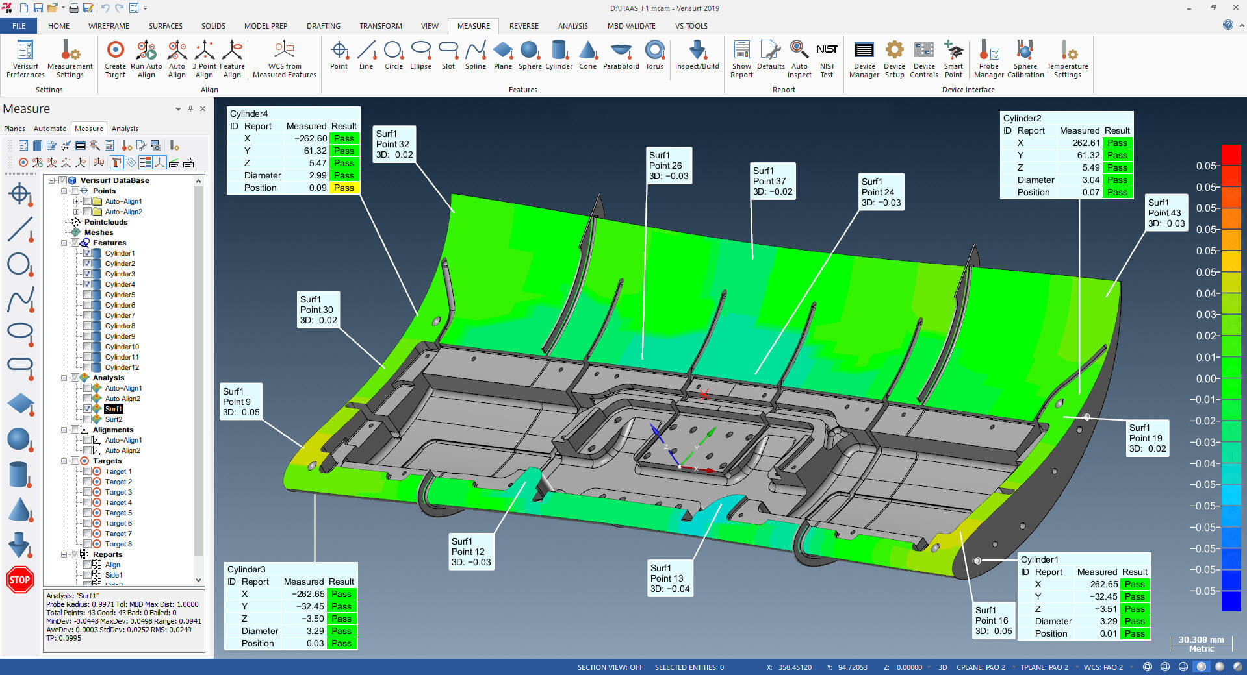The image size is (1247, 675).
Task: Collapse the Features tree node
Action: [x=64, y=243]
